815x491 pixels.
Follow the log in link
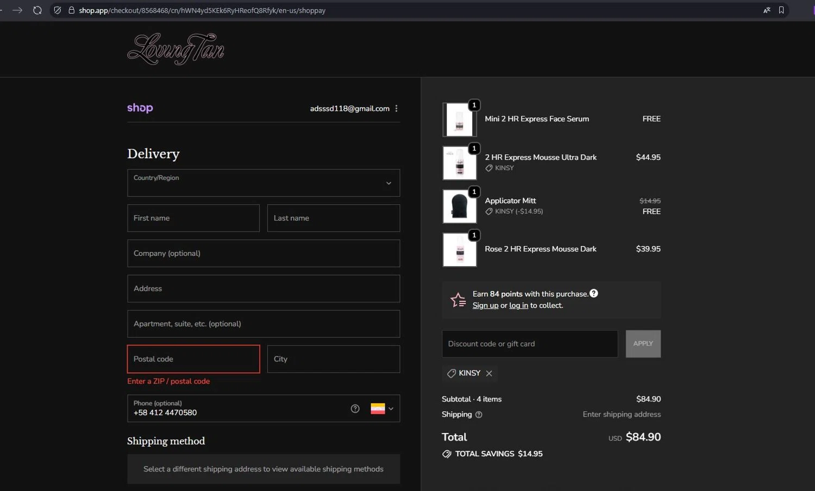coord(518,305)
